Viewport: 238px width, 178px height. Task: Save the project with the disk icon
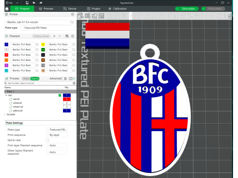click(27, 3)
